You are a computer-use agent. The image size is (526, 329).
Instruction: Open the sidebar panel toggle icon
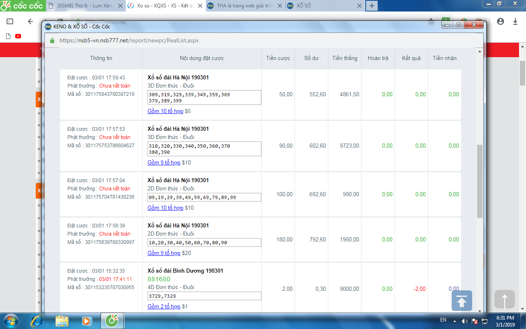[10, 21]
